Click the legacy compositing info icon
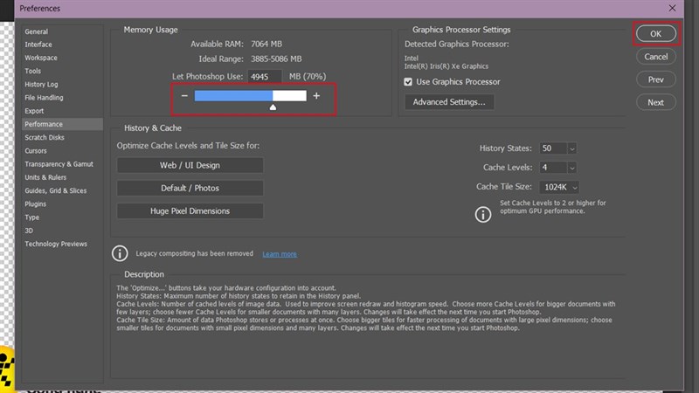The width and height of the screenshot is (699, 393). coord(120,253)
